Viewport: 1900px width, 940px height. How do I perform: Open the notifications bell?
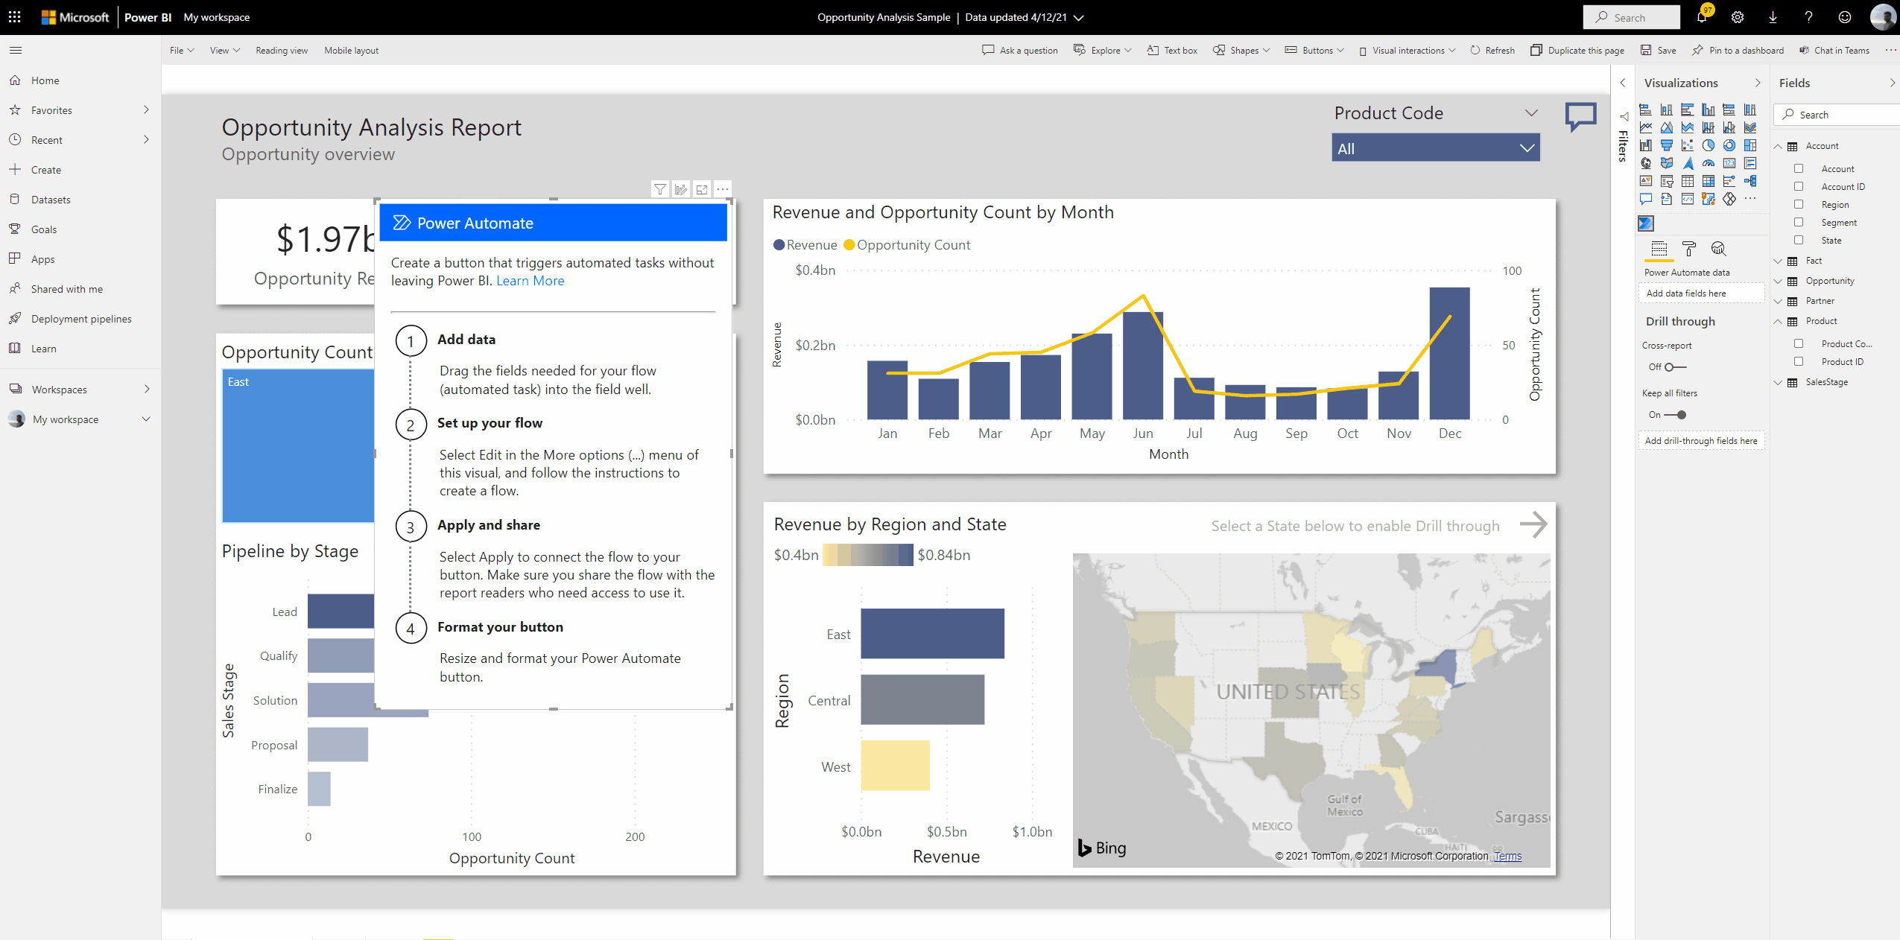[x=1702, y=17]
